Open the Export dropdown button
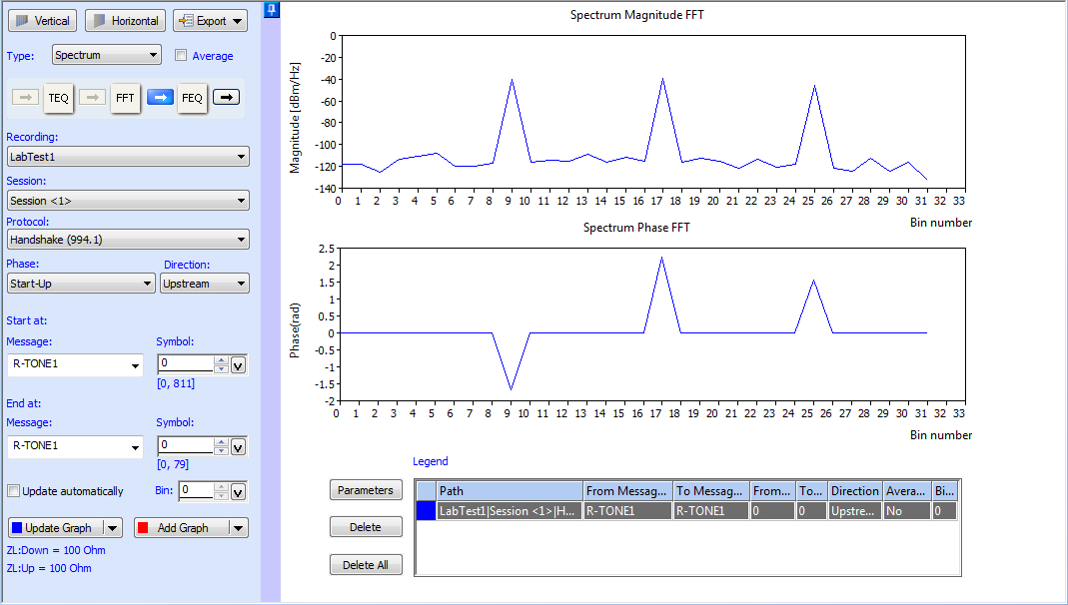Screen dimensions: 1068x605 click(x=210, y=21)
